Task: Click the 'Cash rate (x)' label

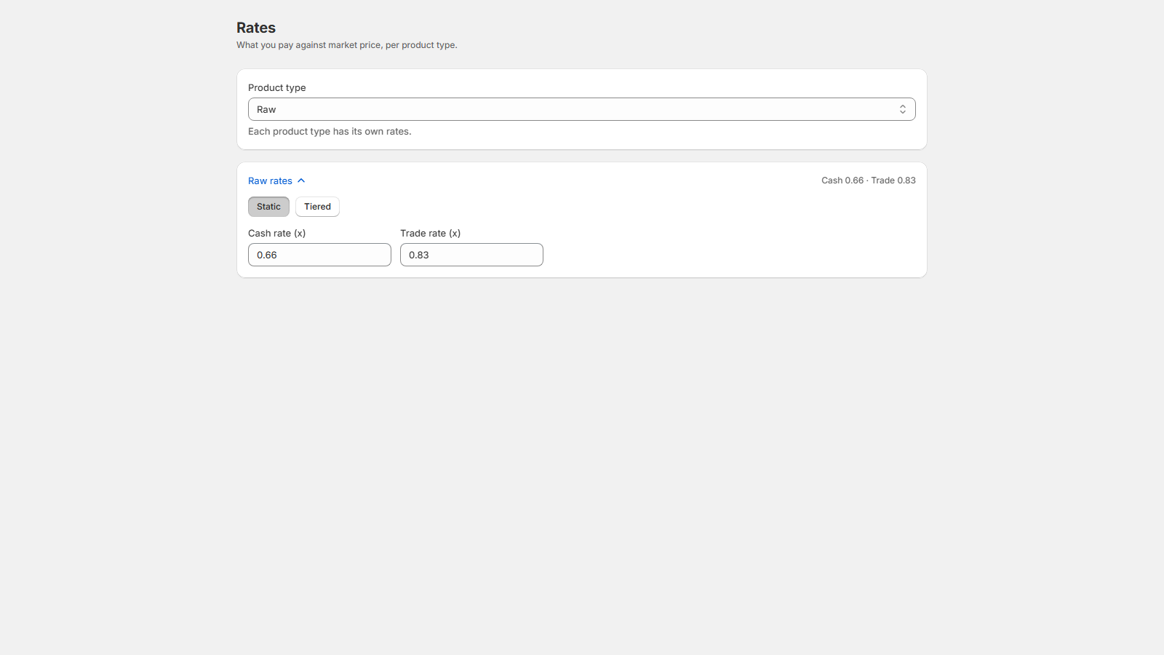Action: (276, 234)
